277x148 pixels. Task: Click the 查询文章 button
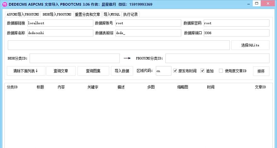pyautogui.click(x=61, y=71)
